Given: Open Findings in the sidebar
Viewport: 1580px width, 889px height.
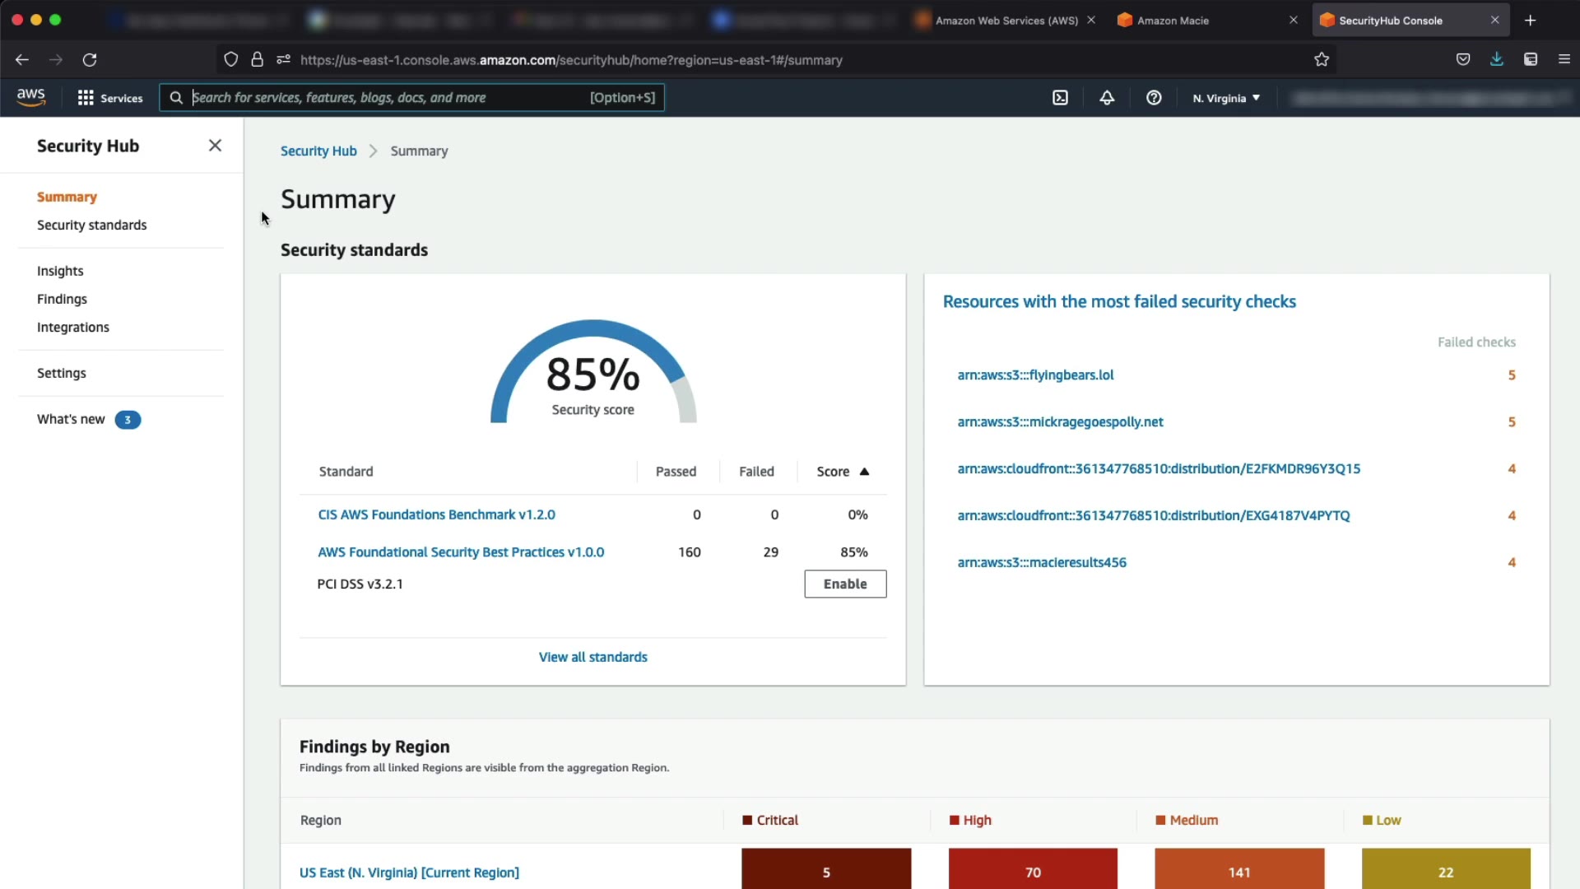Looking at the screenshot, I should point(62,299).
